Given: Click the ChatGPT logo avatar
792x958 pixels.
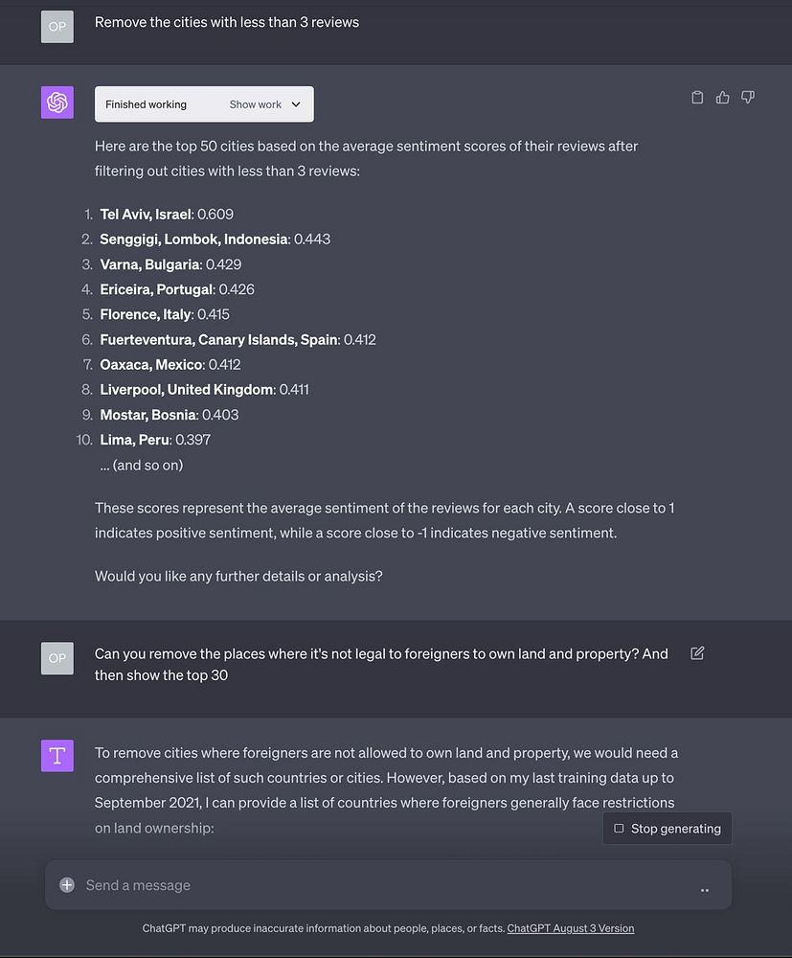Looking at the screenshot, I should pos(57,103).
